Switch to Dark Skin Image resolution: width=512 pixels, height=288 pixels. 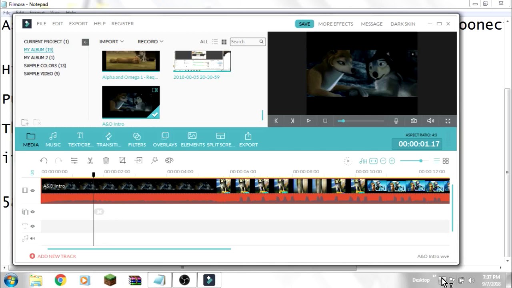point(403,24)
